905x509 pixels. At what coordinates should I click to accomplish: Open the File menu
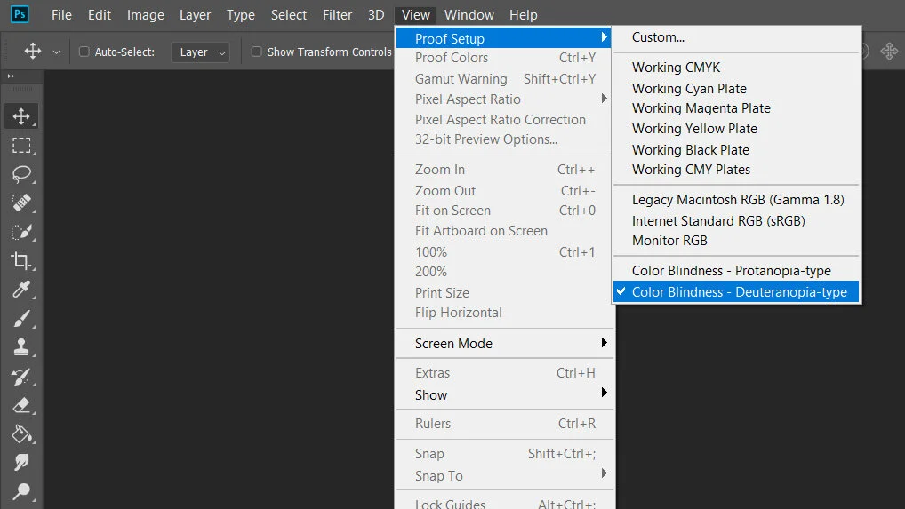pos(61,15)
